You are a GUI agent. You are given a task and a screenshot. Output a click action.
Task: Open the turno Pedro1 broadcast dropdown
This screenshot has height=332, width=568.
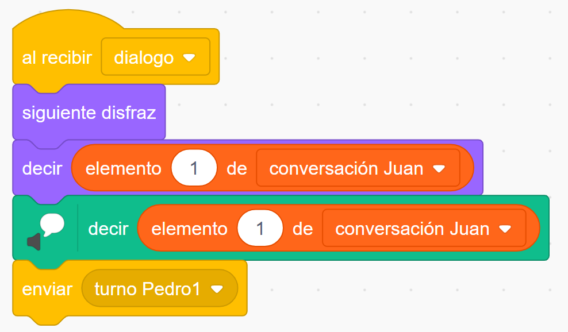coord(160,288)
